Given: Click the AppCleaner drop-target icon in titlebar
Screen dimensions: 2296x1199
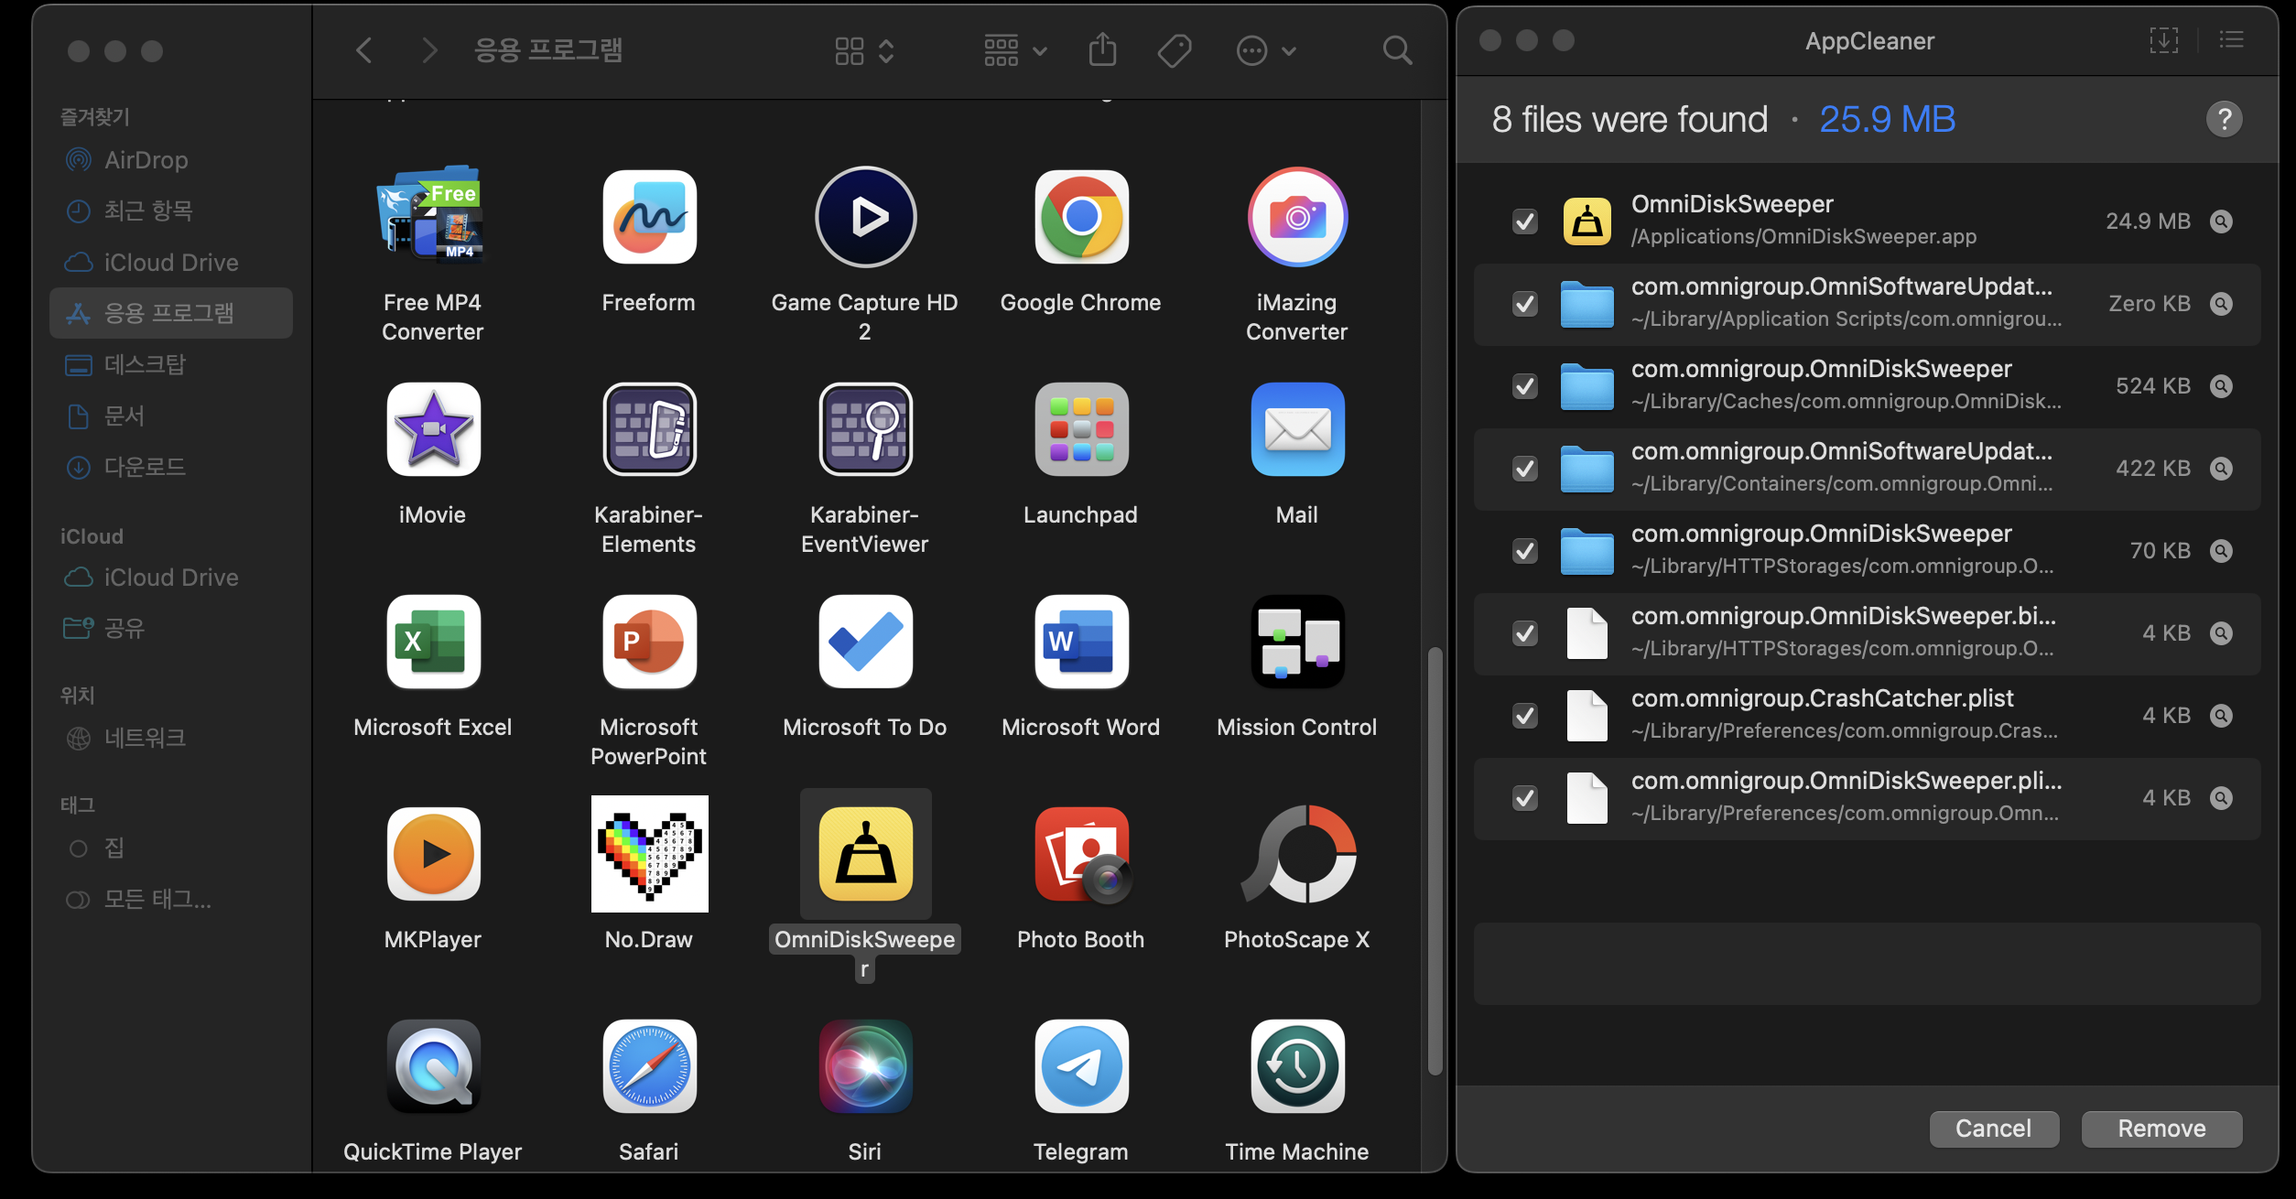Looking at the screenshot, I should (2163, 40).
